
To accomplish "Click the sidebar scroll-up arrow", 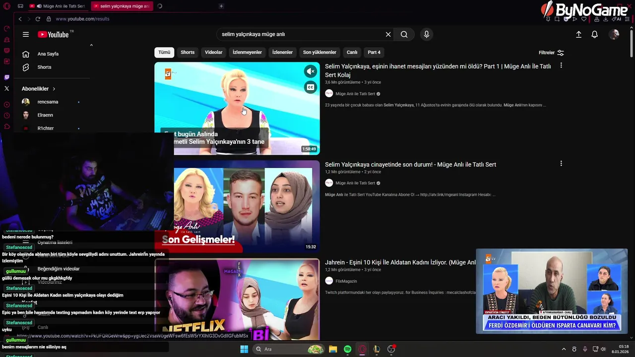I will point(91,45).
